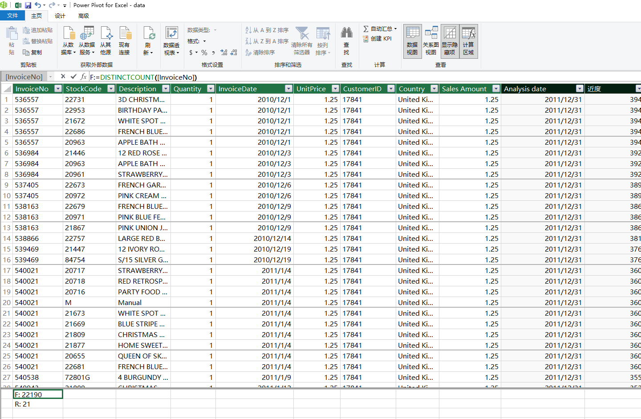
Task: Increase decimal places button
Action: coord(224,53)
